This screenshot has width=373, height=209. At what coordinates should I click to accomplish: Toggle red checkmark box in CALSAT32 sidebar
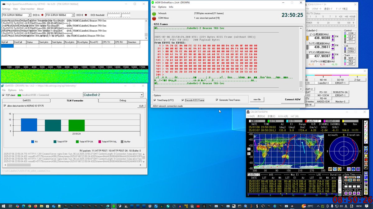(366, 126)
